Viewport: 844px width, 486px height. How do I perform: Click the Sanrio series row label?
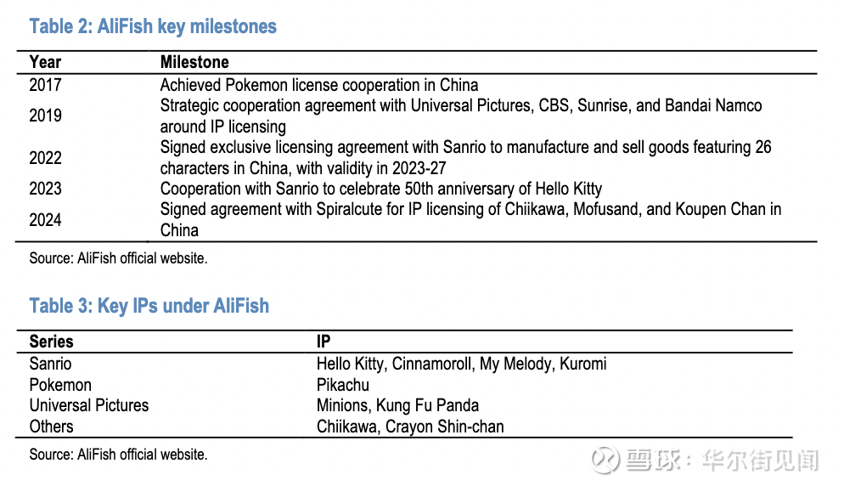tap(50, 364)
